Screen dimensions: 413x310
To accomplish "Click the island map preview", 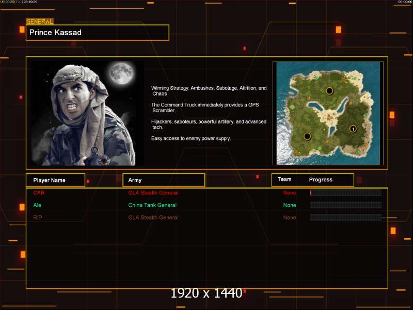I will pos(328,113).
